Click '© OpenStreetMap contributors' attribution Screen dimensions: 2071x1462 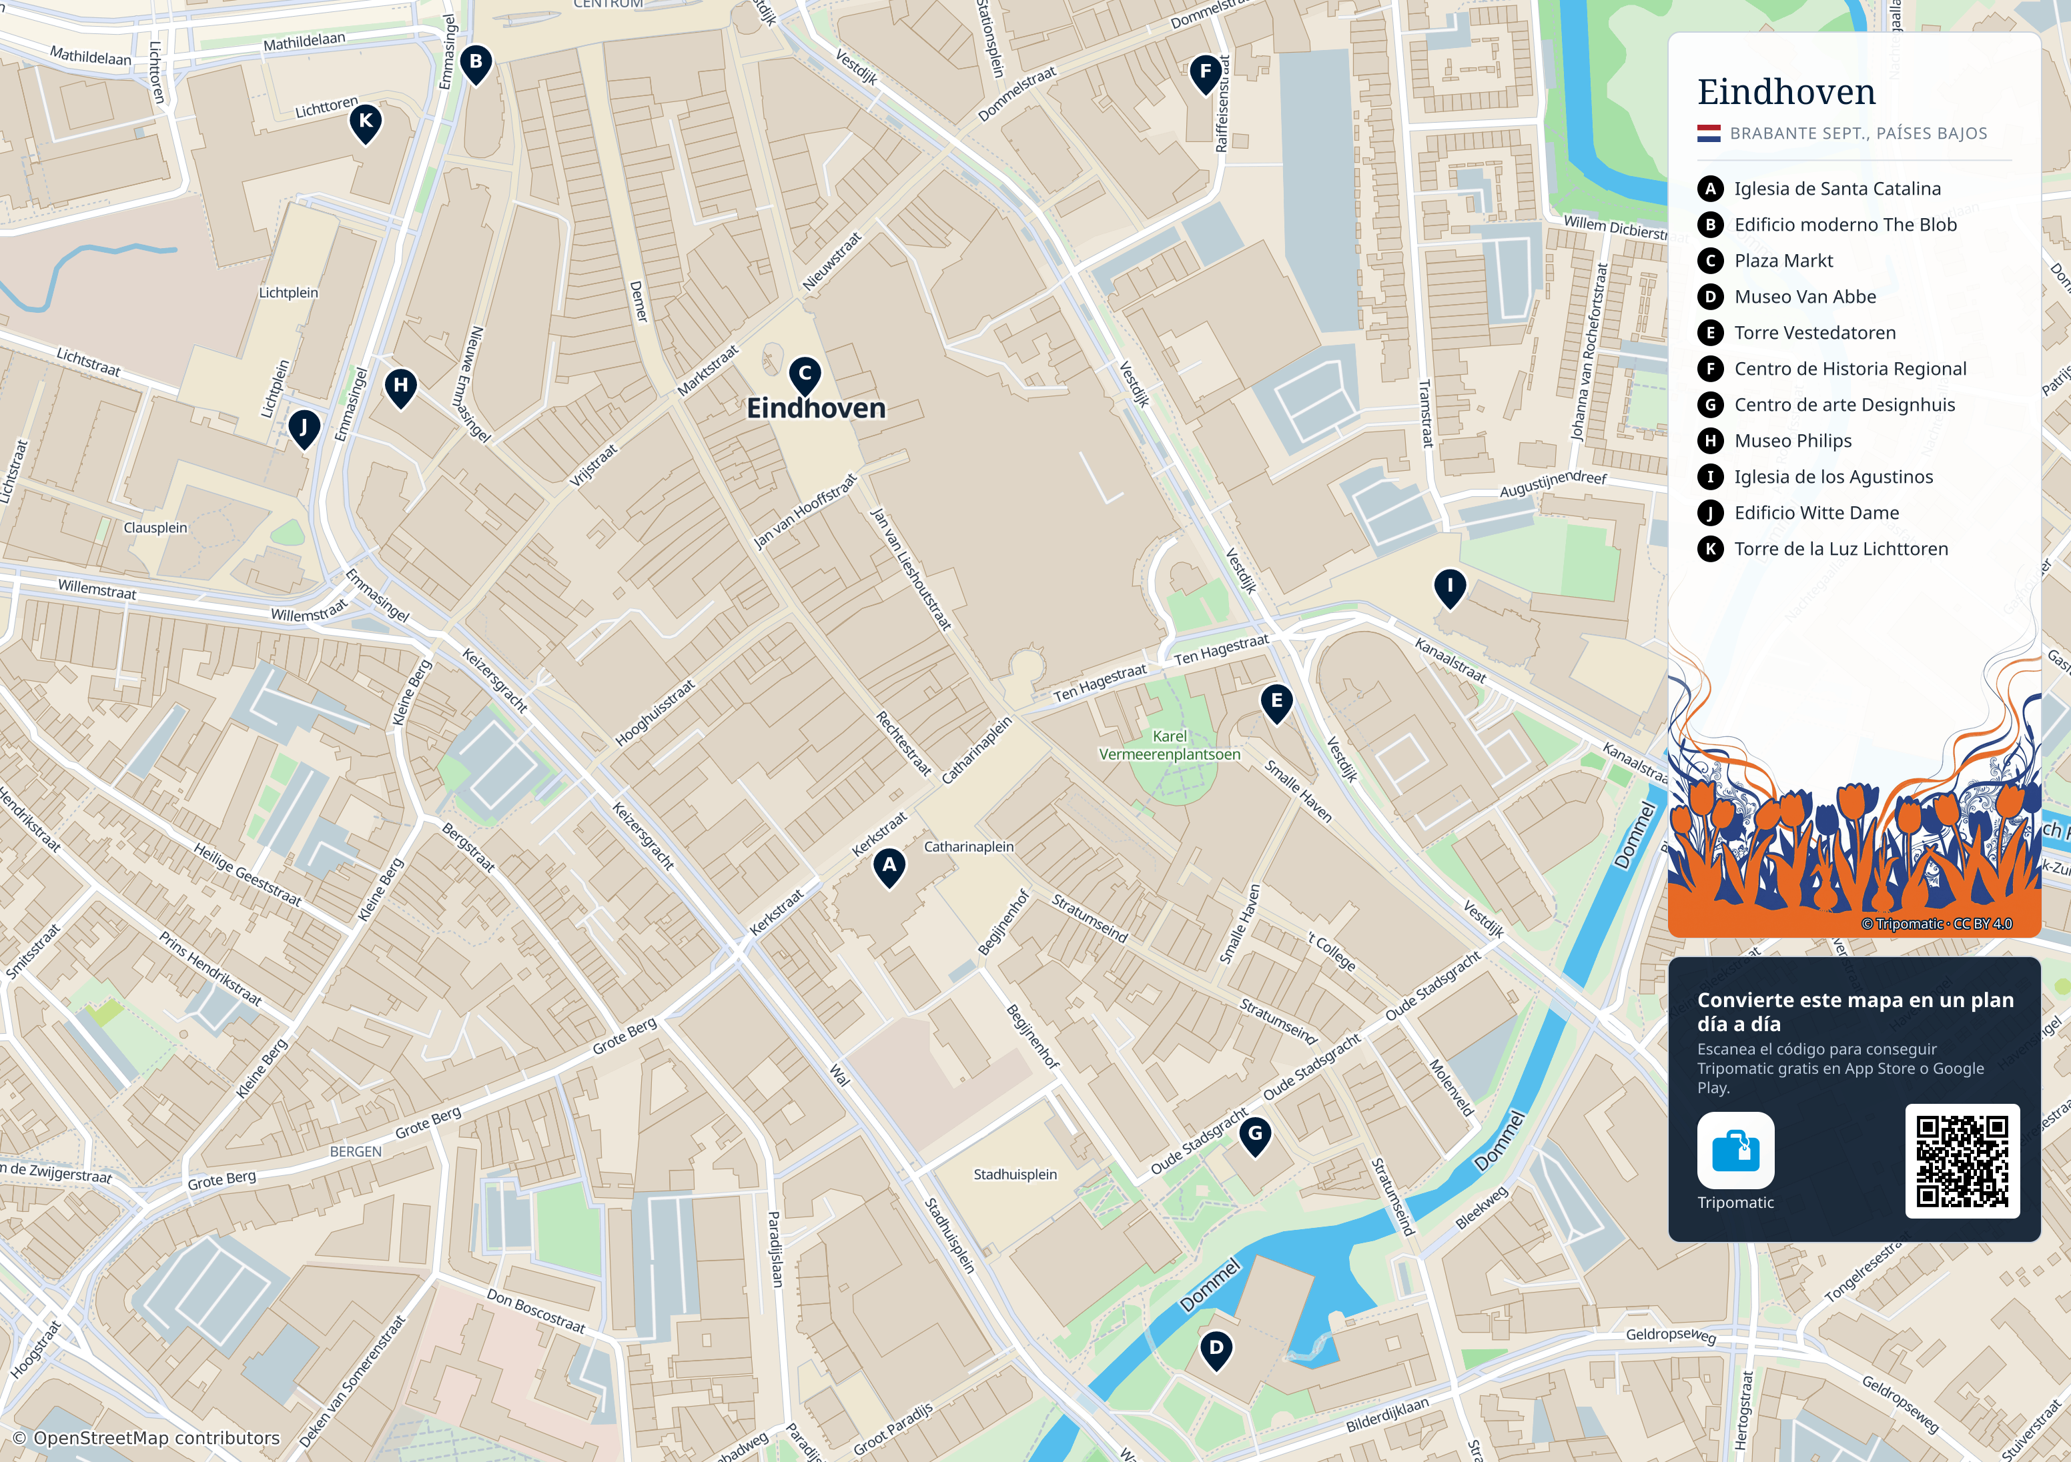(x=146, y=1437)
